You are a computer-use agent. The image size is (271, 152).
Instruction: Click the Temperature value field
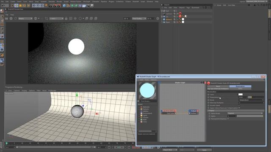coord(243,97)
